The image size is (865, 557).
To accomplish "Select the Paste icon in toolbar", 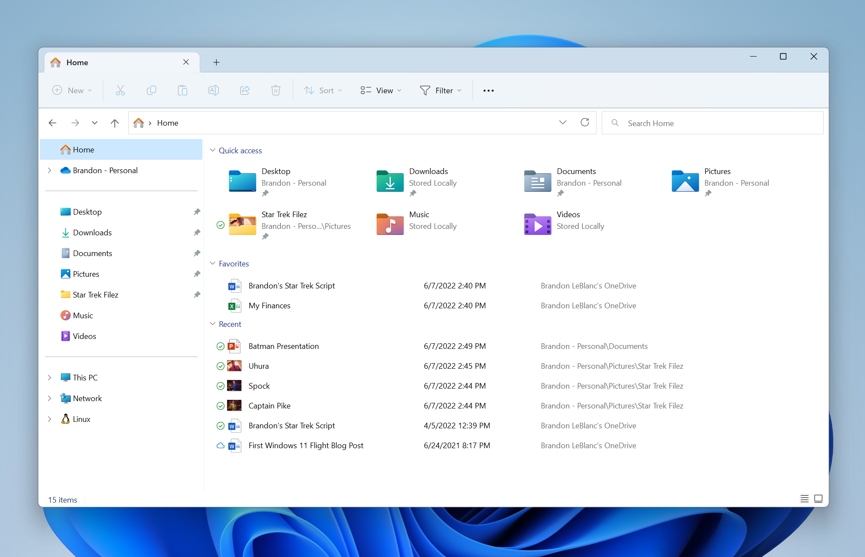I will (x=182, y=90).
